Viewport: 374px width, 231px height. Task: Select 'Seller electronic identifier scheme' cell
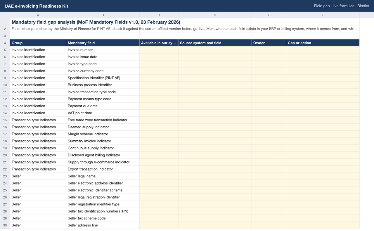click(x=103, y=190)
